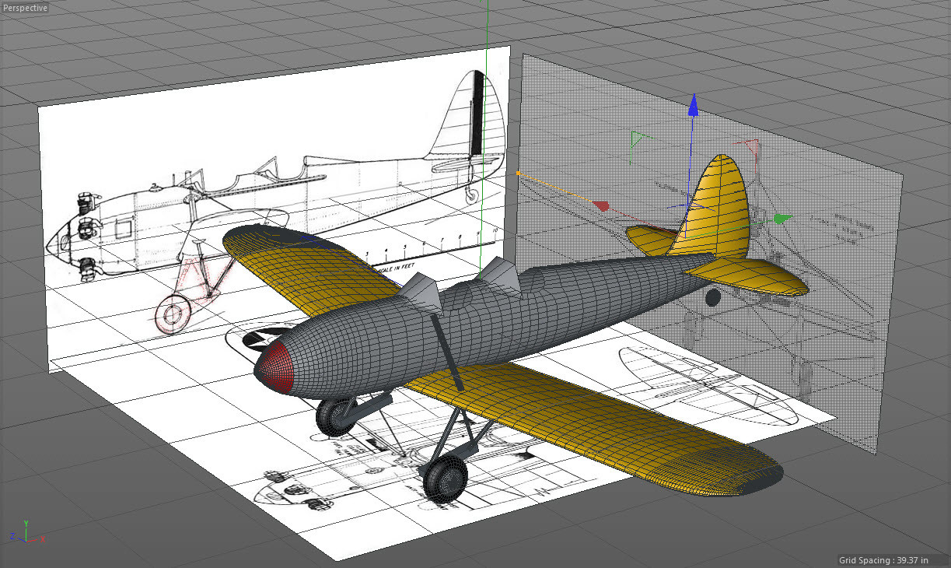Click the blue Z-axis arrow of the gizmo
The height and width of the screenshot is (568, 951).
tap(694, 107)
